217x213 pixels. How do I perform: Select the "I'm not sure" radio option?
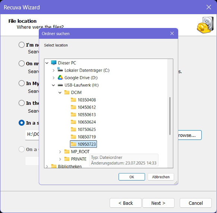tap(22, 45)
